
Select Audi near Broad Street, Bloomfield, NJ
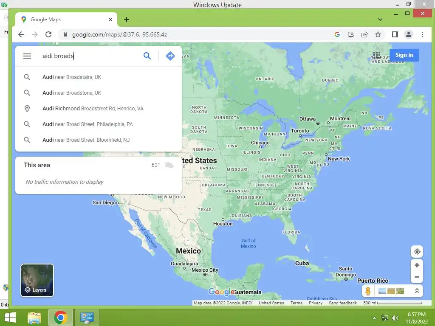(x=99, y=140)
